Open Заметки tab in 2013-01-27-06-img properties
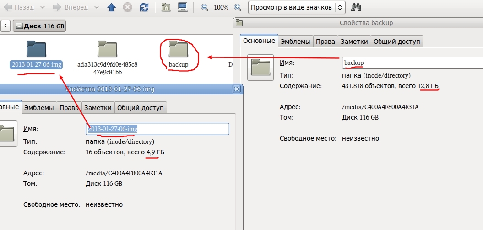483x230 pixels. point(98,108)
